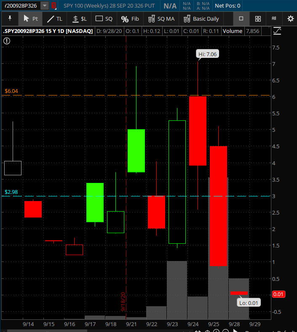The width and height of the screenshot is (297, 332).
Task: Toggle the chart scale curve icon
Action: pyautogui.click(x=277, y=31)
